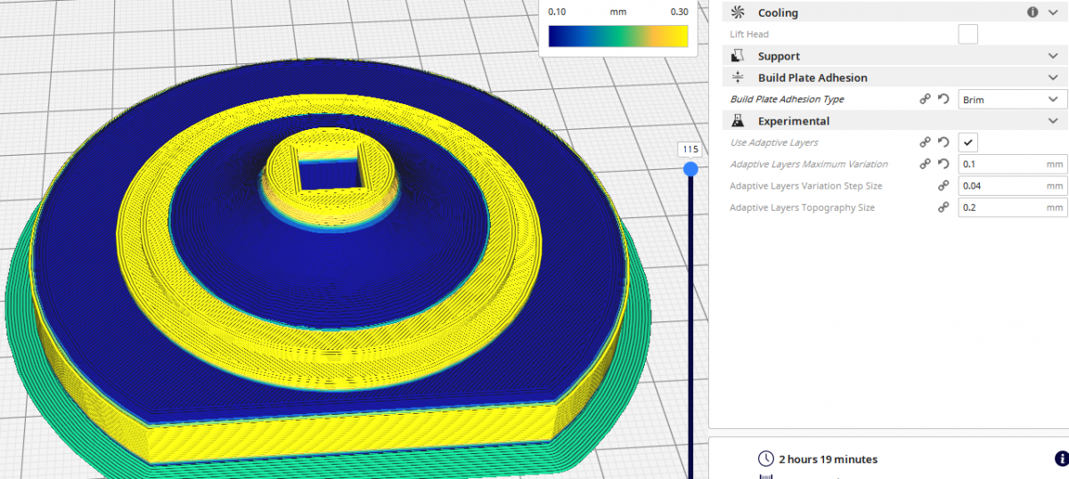Enable the Lift Head checkbox

pos(967,35)
